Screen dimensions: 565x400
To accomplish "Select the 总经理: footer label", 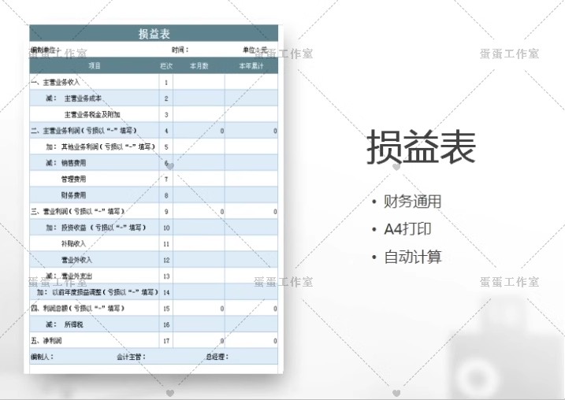I will [x=217, y=357].
